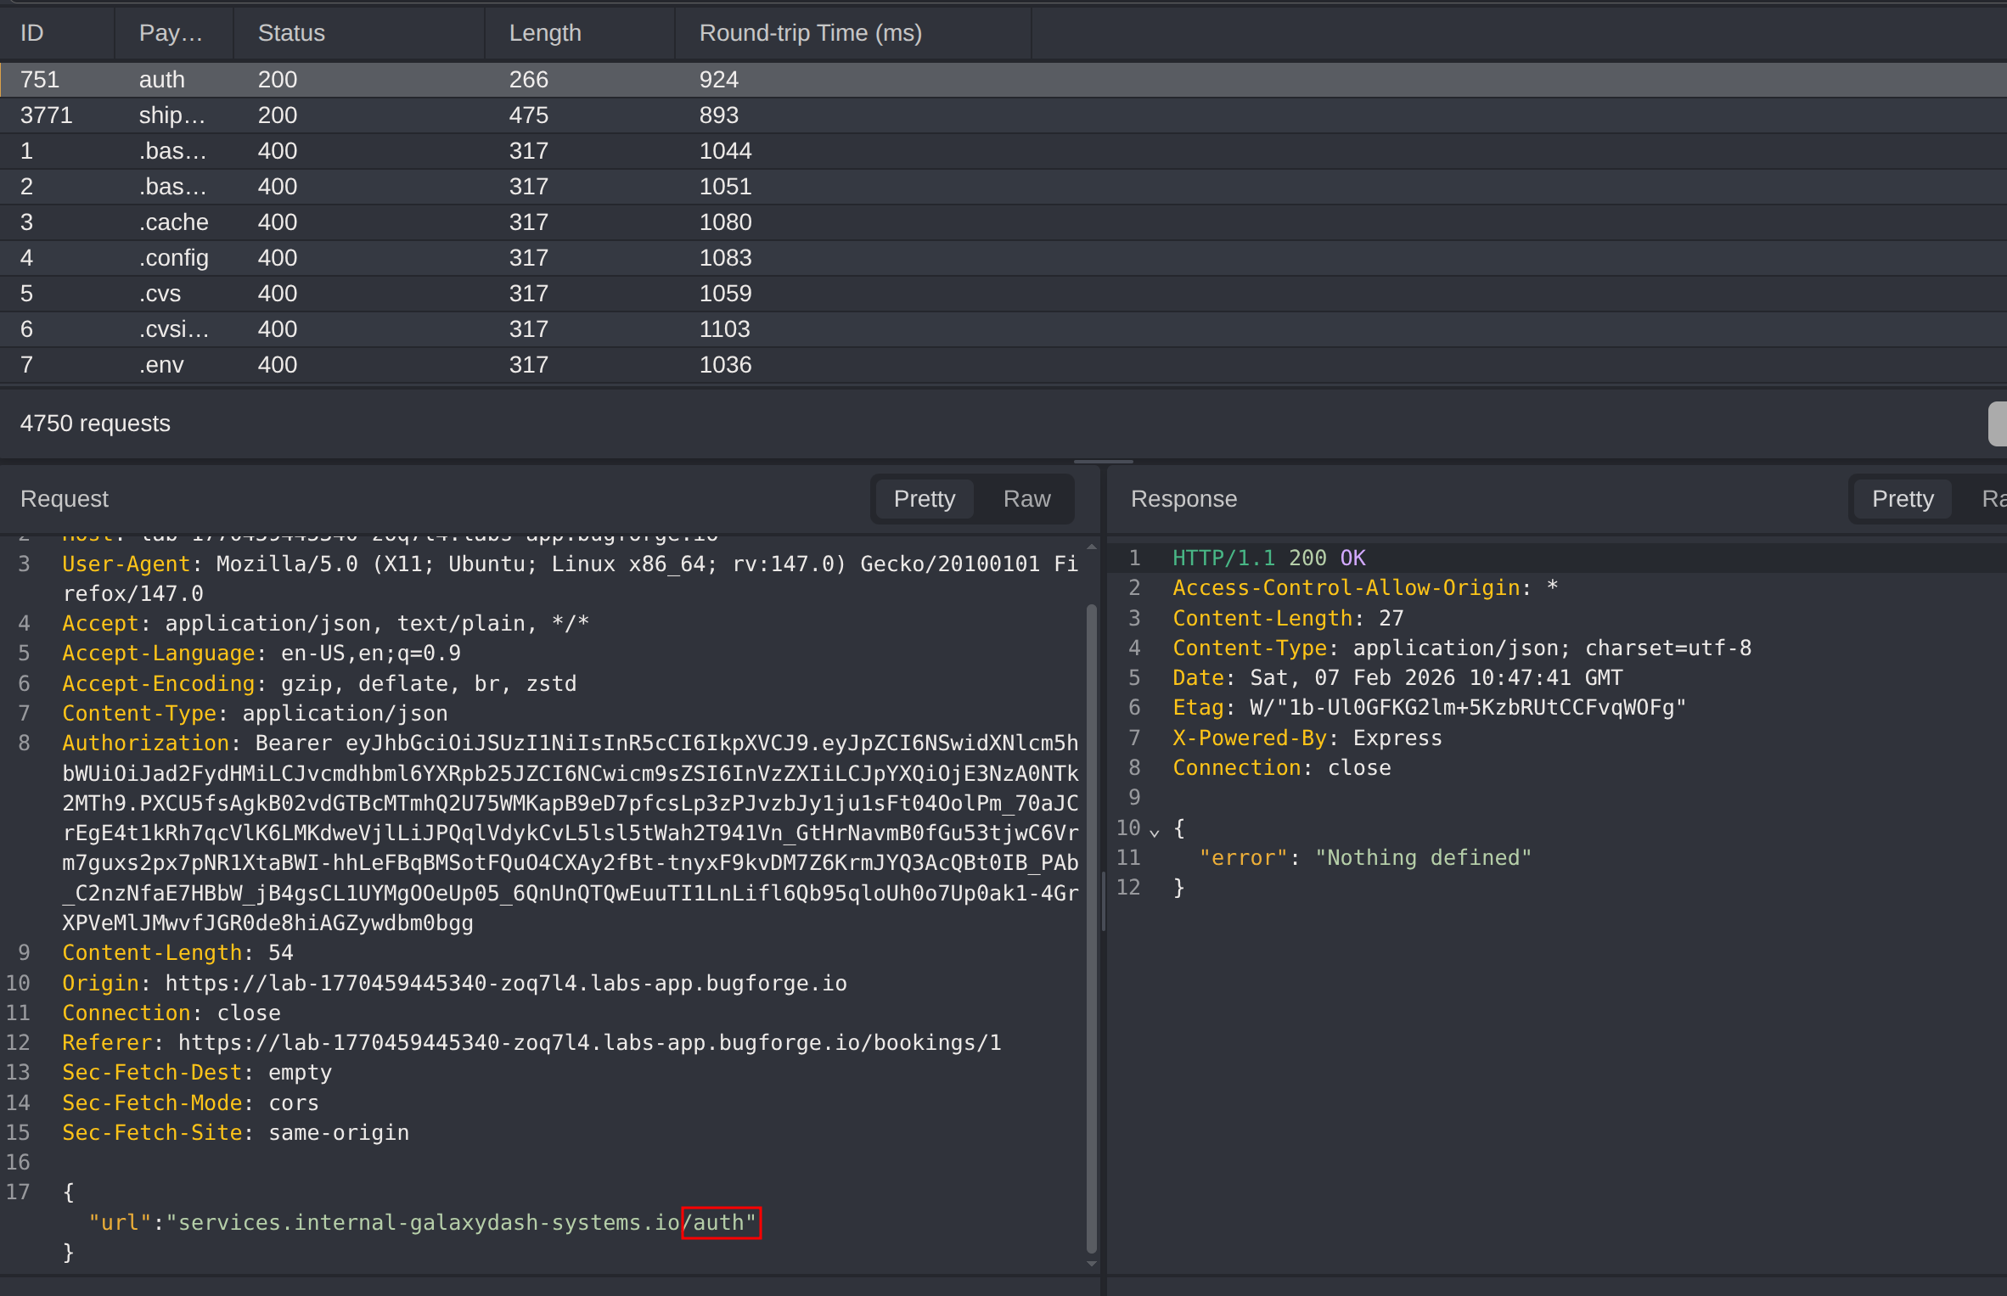Click the truncated Payload column header
Image resolution: width=2007 pixels, height=1296 pixels.
pyautogui.click(x=170, y=33)
